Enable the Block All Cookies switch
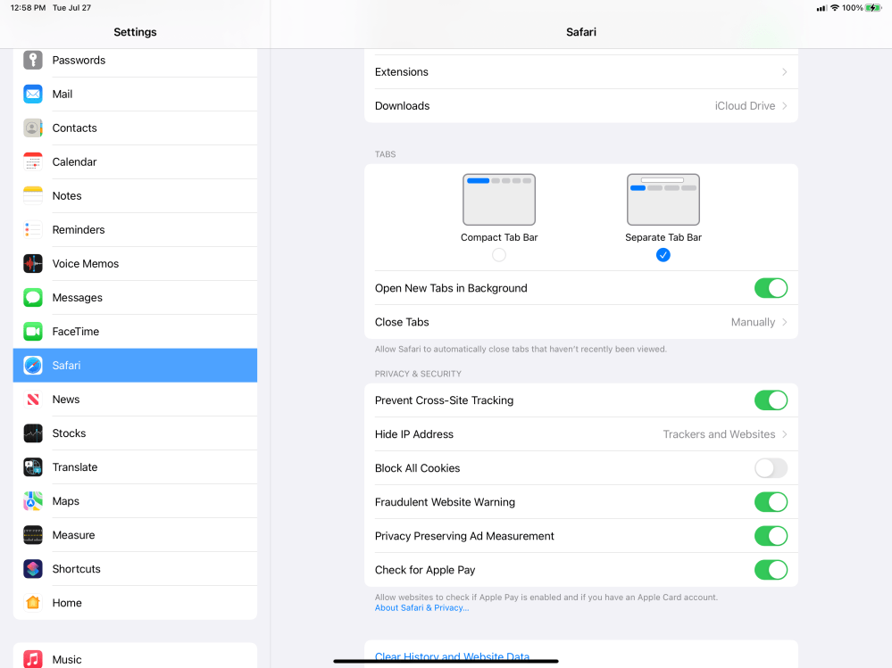892x668 pixels. point(771,468)
